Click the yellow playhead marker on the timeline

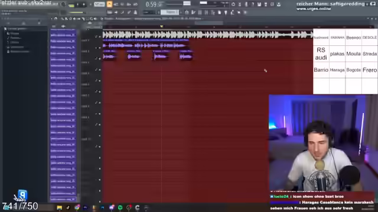point(161,26)
